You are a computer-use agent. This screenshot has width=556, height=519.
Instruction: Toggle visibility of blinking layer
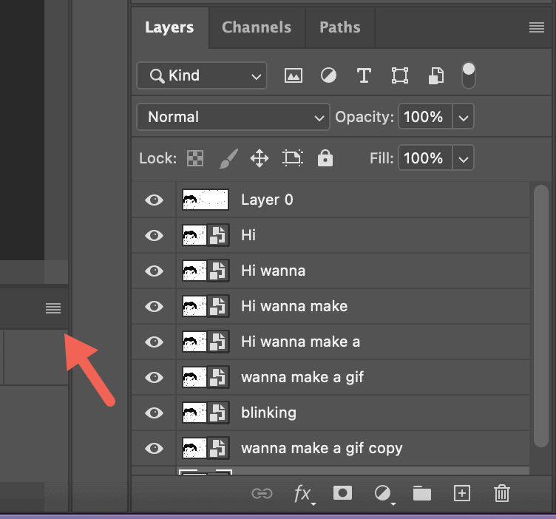coord(154,413)
